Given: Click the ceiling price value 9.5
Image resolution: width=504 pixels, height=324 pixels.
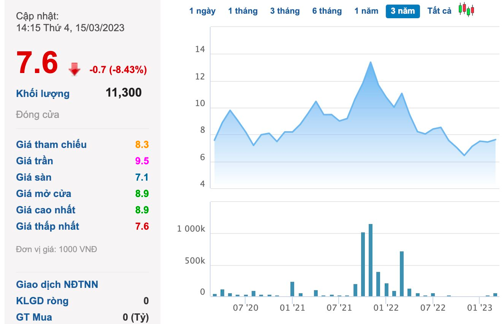Looking at the screenshot, I should coord(142,161).
